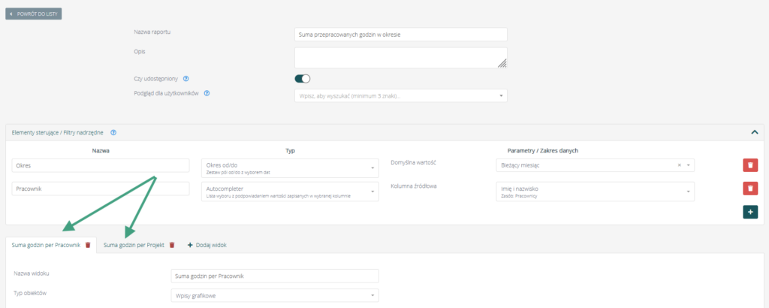Click help icon beside Podgląd dla użytkowników
This screenshot has height=308, width=769.
point(207,94)
